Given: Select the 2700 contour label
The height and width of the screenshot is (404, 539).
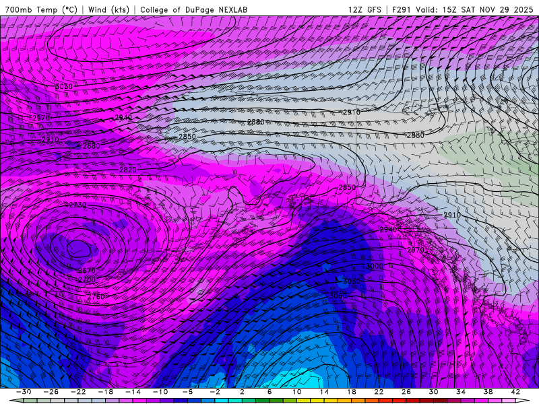Looking at the screenshot, I should 87,280.
